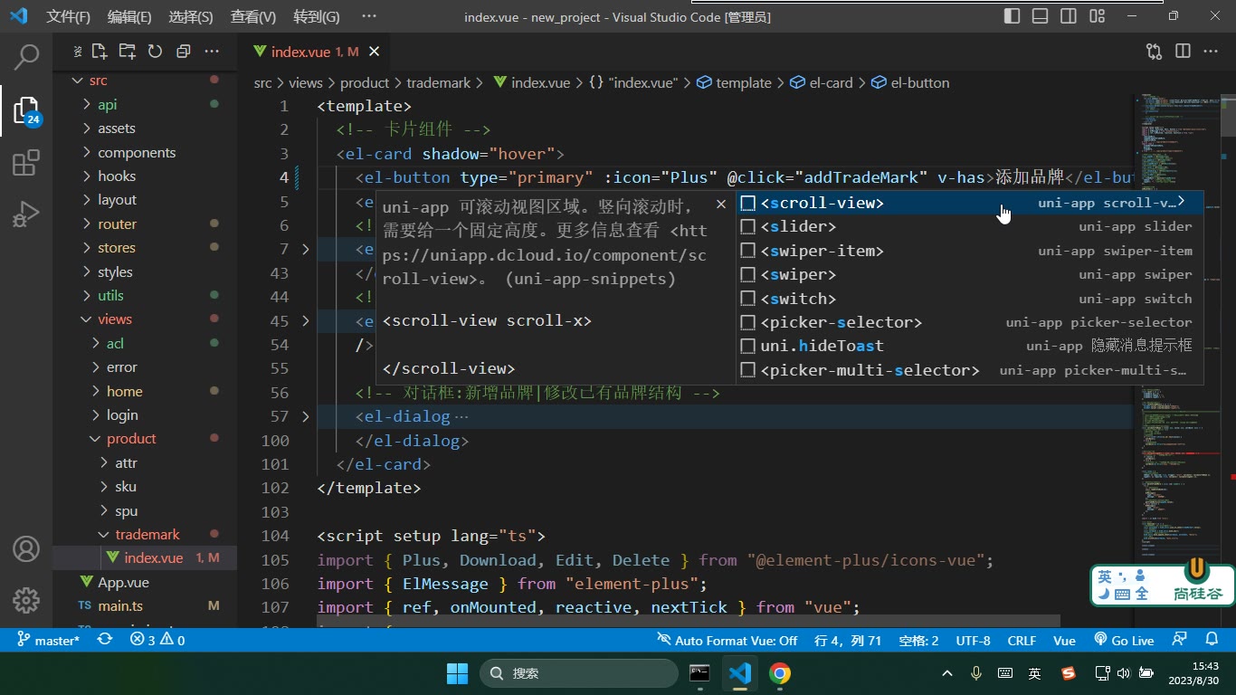This screenshot has height=695, width=1236.
Task: Refresh the Explorer file tree
Action: pos(155,52)
